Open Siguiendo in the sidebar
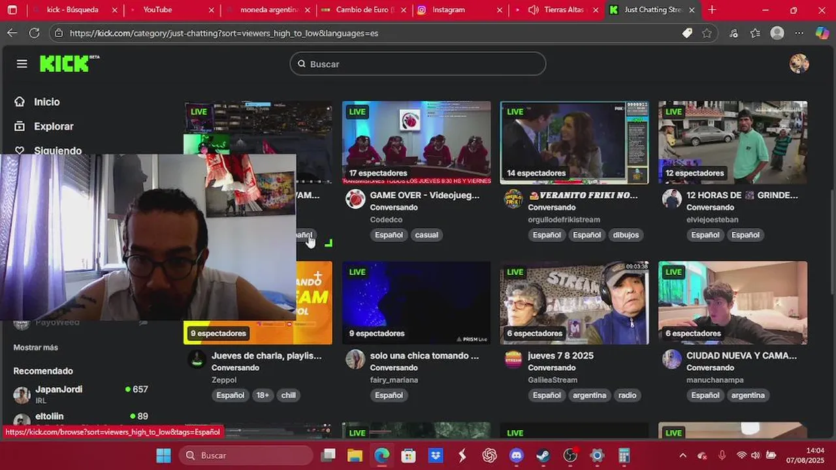The height and width of the screenshot is (470, 836). coord(57,150)
